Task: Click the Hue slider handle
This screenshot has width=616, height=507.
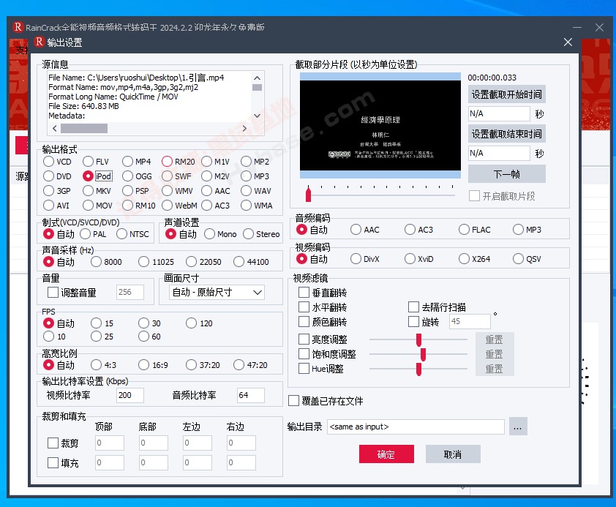Action: tap(418, 369)
